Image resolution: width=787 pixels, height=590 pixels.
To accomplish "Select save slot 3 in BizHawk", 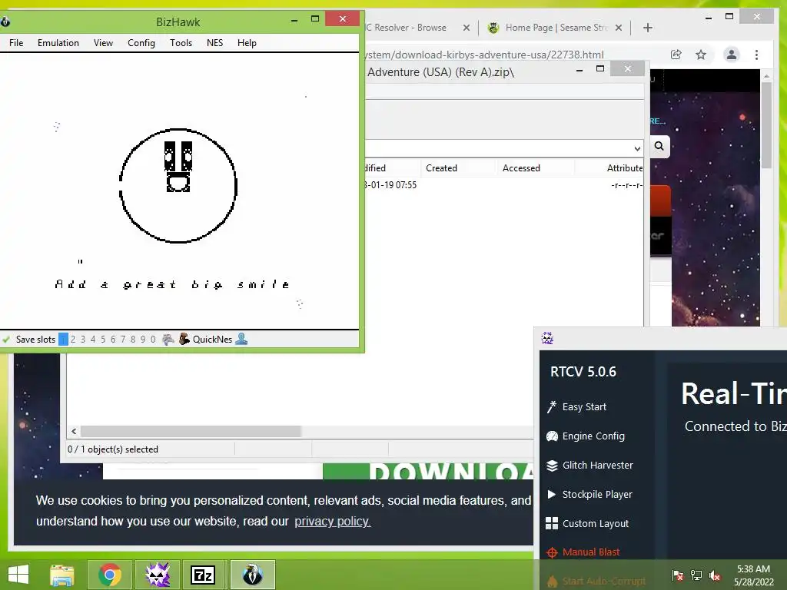I will click(x=83, y=340).
